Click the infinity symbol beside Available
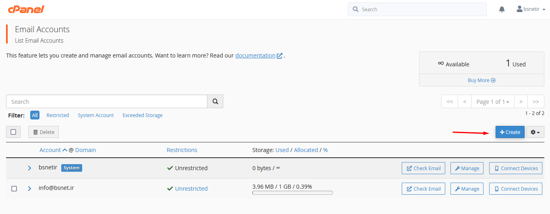 tap(441, 64)
